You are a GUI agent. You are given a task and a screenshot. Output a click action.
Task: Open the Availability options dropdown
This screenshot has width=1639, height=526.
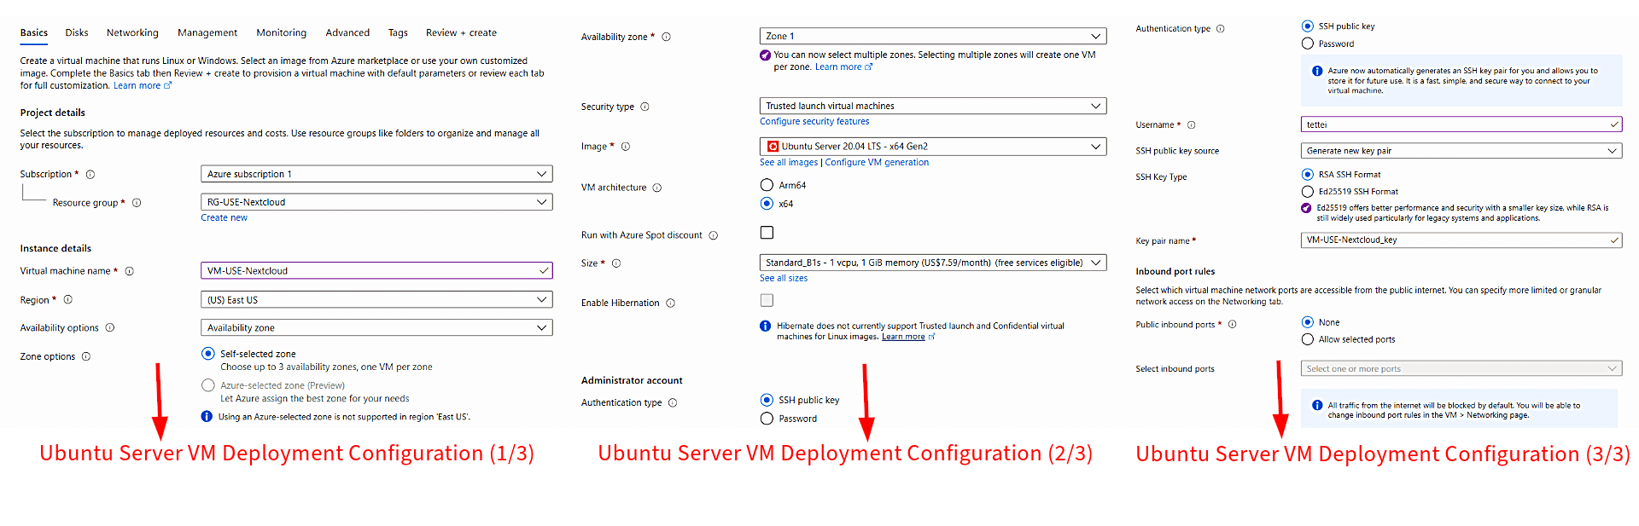tap(376, 327)
